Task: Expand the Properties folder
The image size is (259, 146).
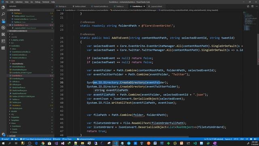Action: 15,117
